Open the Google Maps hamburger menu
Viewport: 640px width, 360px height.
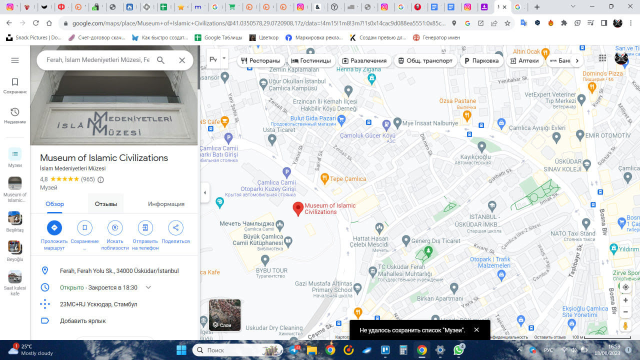click(15, 60)
